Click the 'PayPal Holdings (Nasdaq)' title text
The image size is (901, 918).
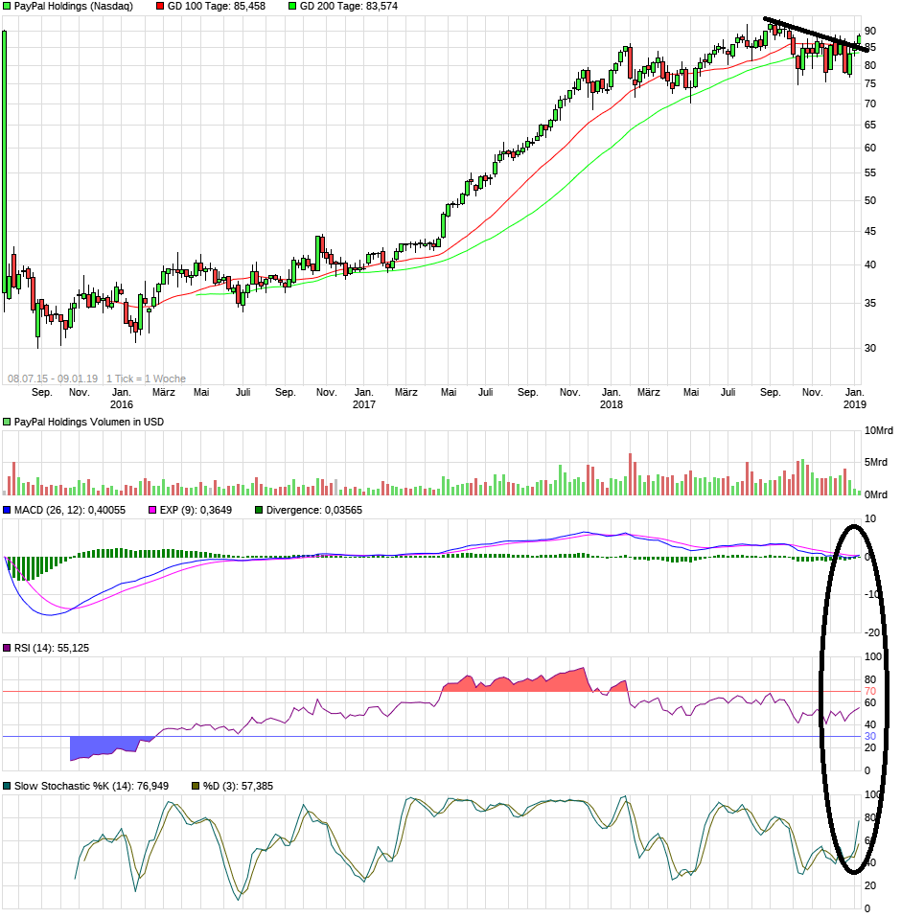74,7
